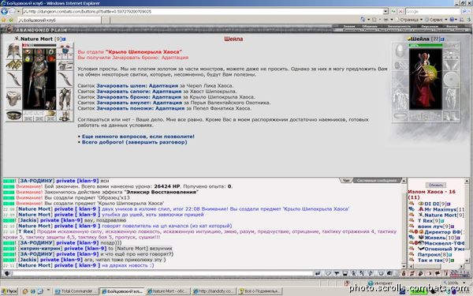
Task: Open the leg armor greaves slot
Action: click(65, 99)
